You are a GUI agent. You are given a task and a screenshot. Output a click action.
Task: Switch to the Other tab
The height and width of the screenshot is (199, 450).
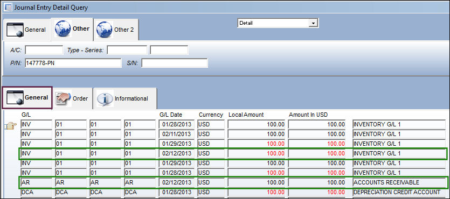(x=72, y=29)
